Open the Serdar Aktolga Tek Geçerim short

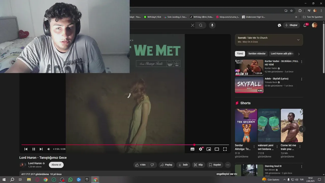246,126
